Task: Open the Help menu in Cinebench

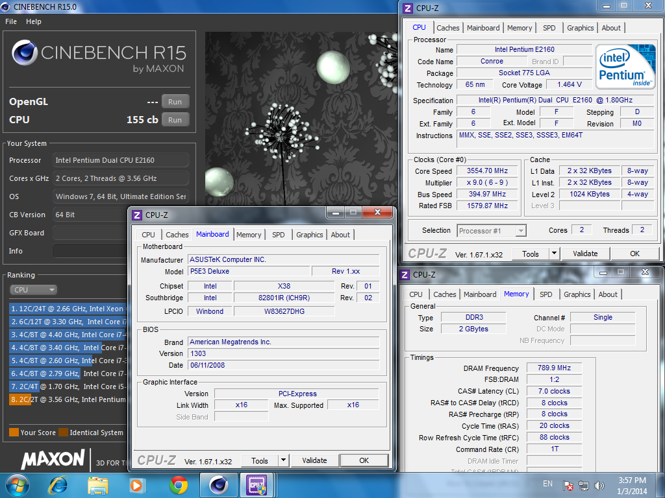Action: (x=34, y=21)
